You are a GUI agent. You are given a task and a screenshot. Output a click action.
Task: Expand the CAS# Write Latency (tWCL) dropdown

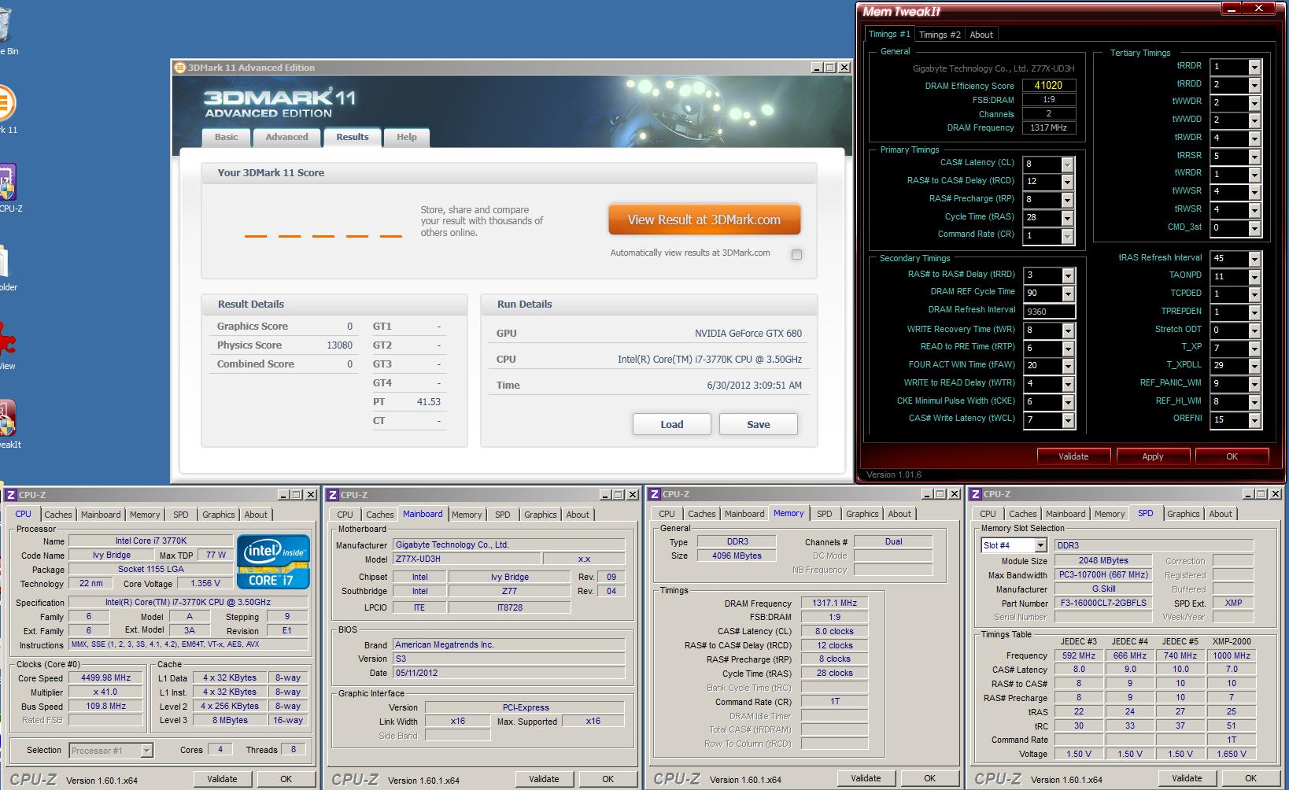(x=1068, y=421)
